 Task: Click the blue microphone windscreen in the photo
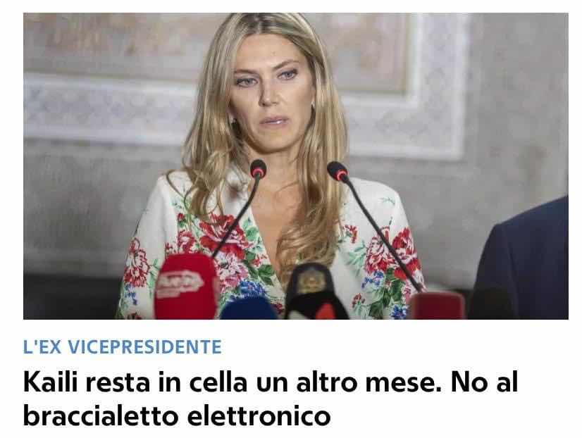pos(249,308)
